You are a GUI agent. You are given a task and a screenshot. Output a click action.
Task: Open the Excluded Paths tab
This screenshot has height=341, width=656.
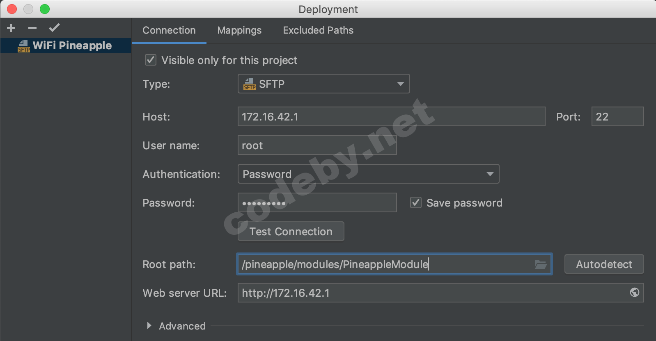pyautogui.click(x=318, y=30)
